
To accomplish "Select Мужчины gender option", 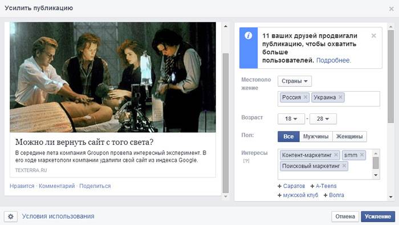I will [x=316, y=137].
